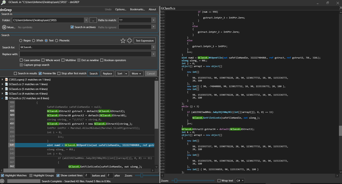
Task: Click the folder browse ellipsis button
Action: pyautogui.click(x=93, y=20)
